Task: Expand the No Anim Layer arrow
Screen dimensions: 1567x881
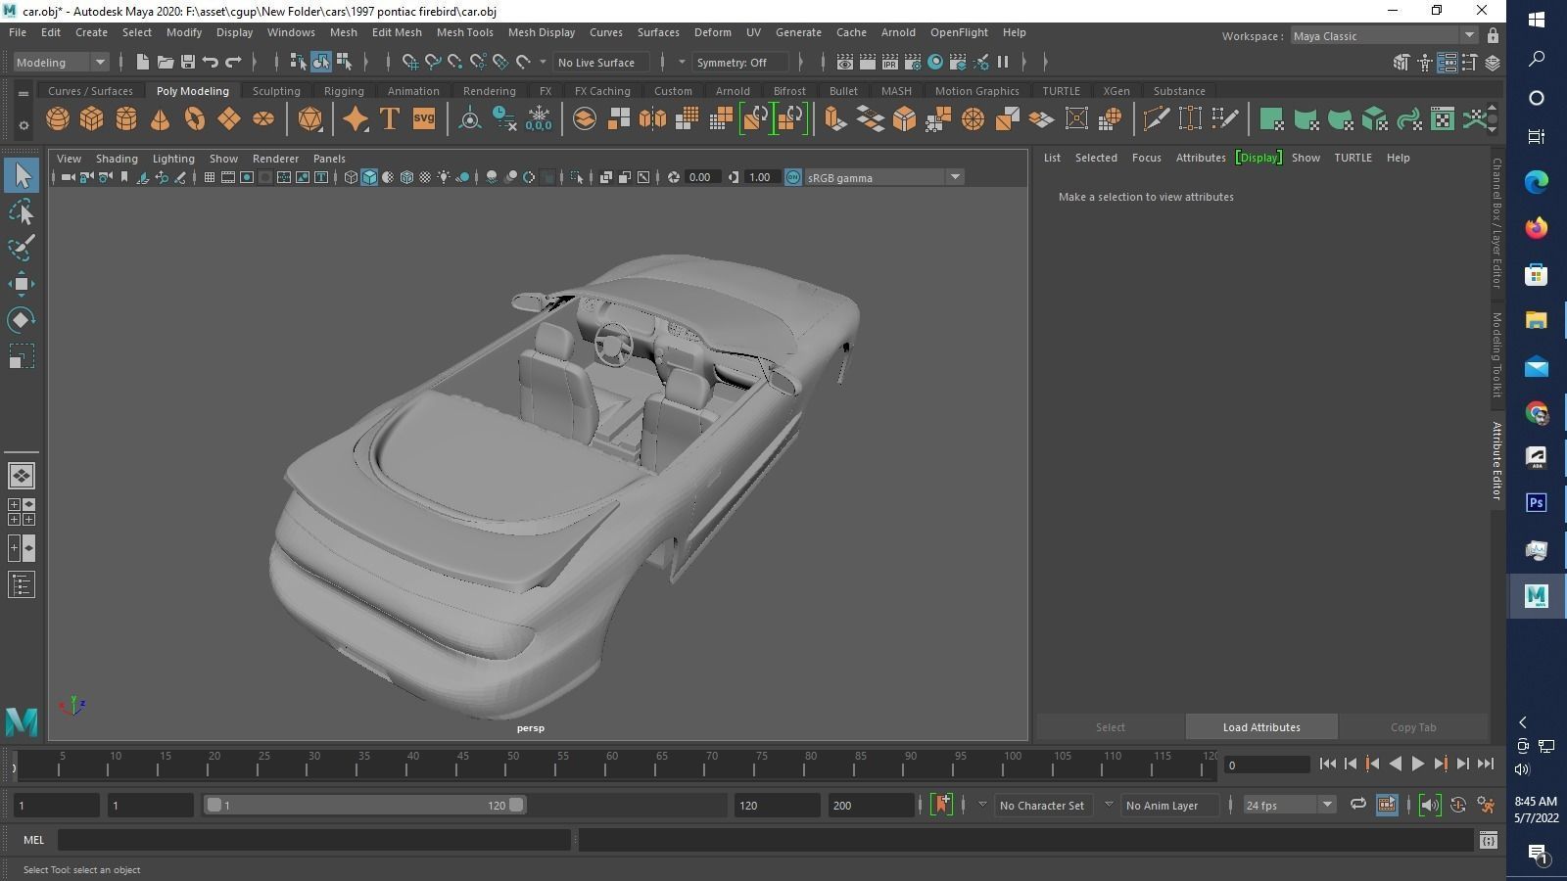Action: [1109, 805]
